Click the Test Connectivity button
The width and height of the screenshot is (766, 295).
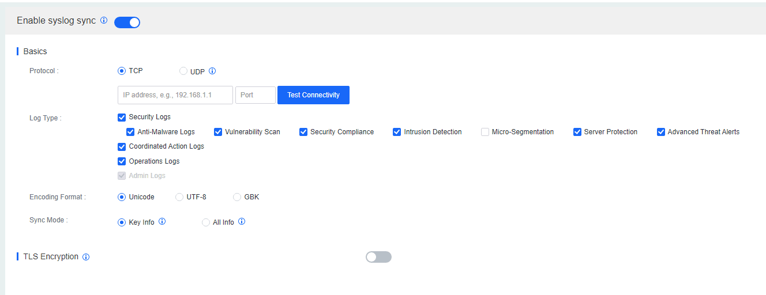[x=313, y=95]
